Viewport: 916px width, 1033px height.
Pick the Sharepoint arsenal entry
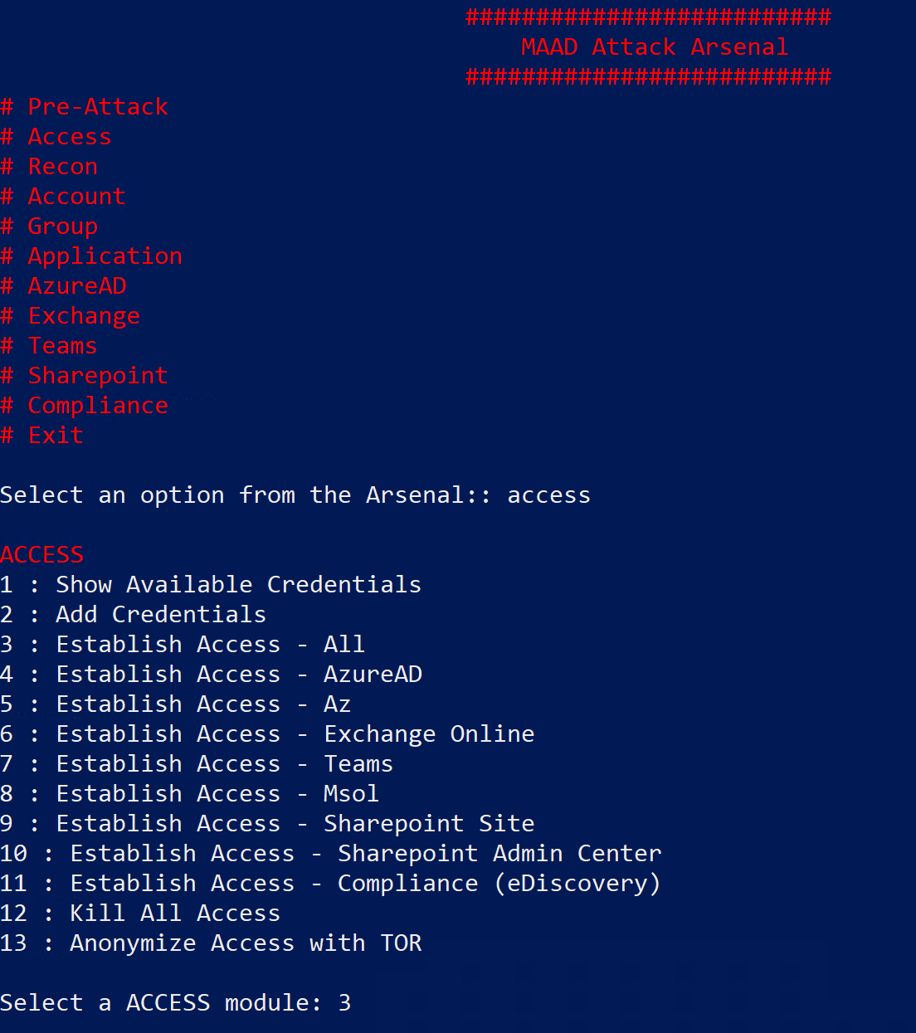97,376
